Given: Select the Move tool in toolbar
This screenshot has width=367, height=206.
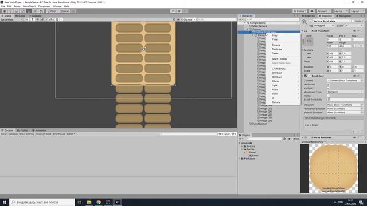Looking at the screenshot, I should 10,11.
